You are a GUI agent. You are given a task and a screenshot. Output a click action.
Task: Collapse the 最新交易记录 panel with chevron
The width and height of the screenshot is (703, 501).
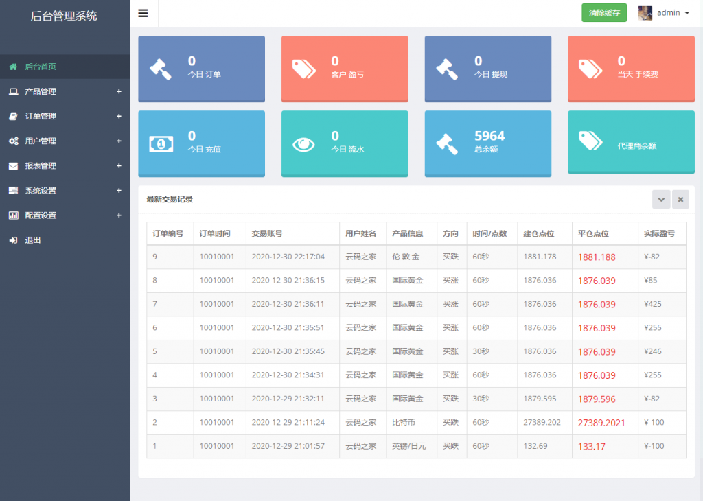tap(661, 199)
